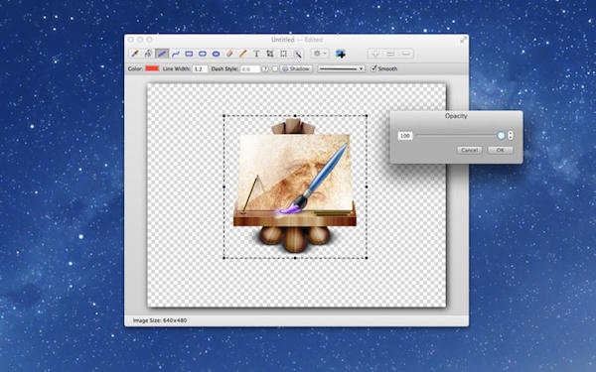Image resolution: width=596 pixels, height=372 pixels.
Task: Select the magic wand tool
Action: 297,54
